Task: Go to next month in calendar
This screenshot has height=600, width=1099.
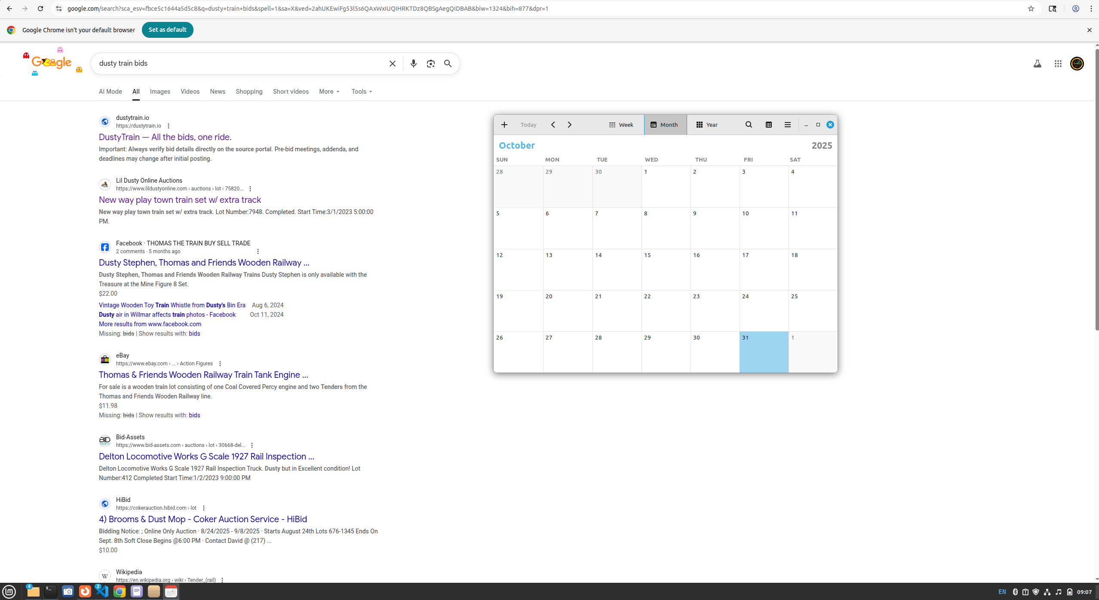Action: [x=569, y=125]
